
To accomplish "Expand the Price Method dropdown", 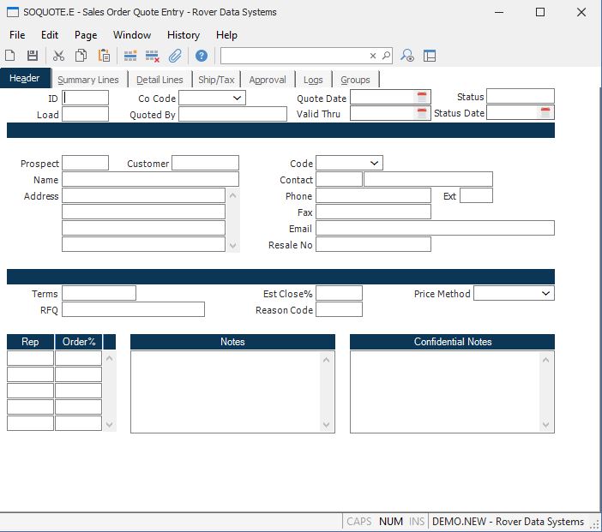I will click(x=545, y=293).
